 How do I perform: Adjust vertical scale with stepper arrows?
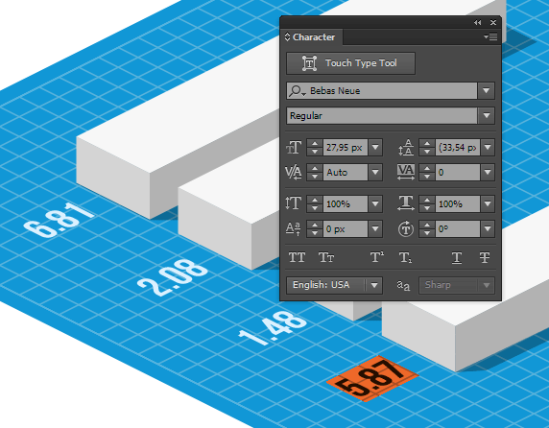point(315,204)
